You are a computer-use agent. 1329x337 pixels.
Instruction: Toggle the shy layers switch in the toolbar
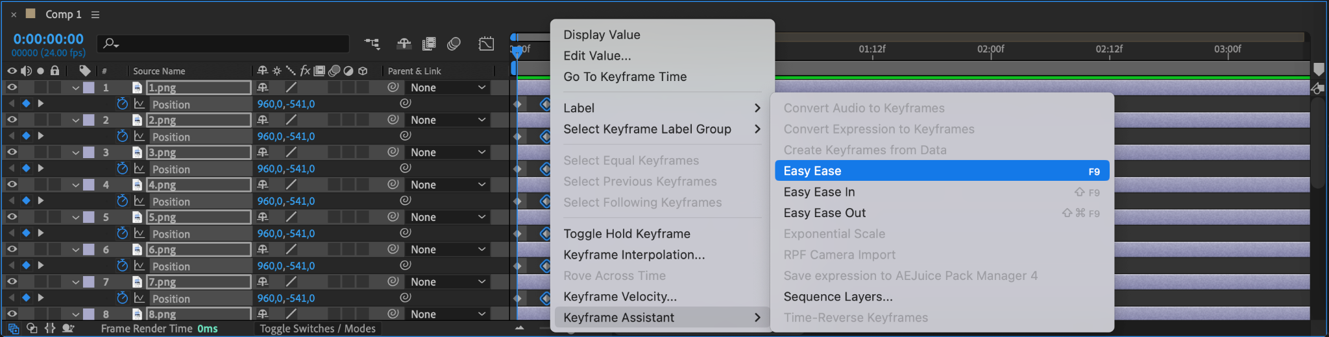point(404,43)
